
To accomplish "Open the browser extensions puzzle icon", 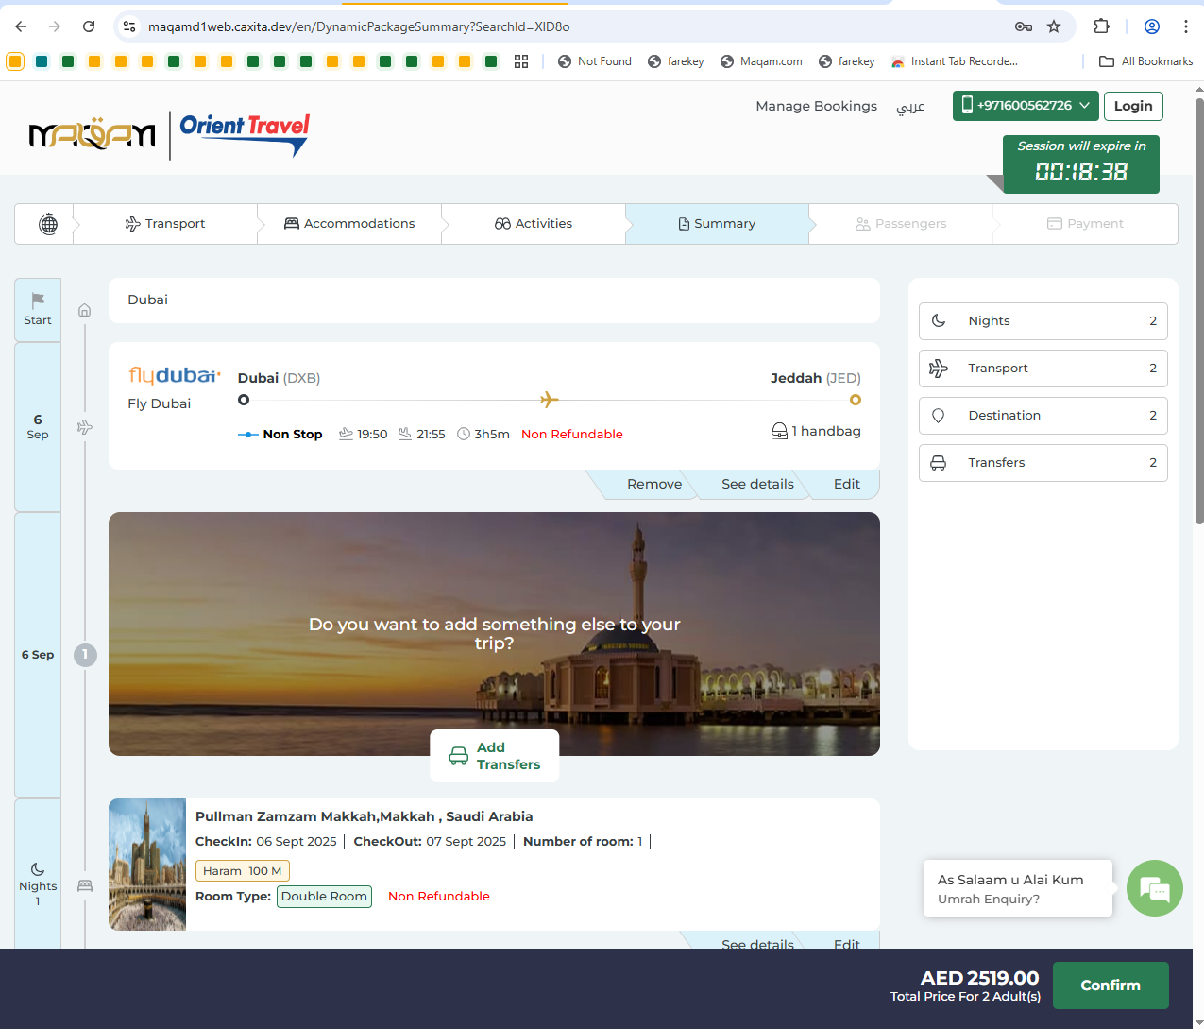I will pyautogui.click(x=1101, y=26).
